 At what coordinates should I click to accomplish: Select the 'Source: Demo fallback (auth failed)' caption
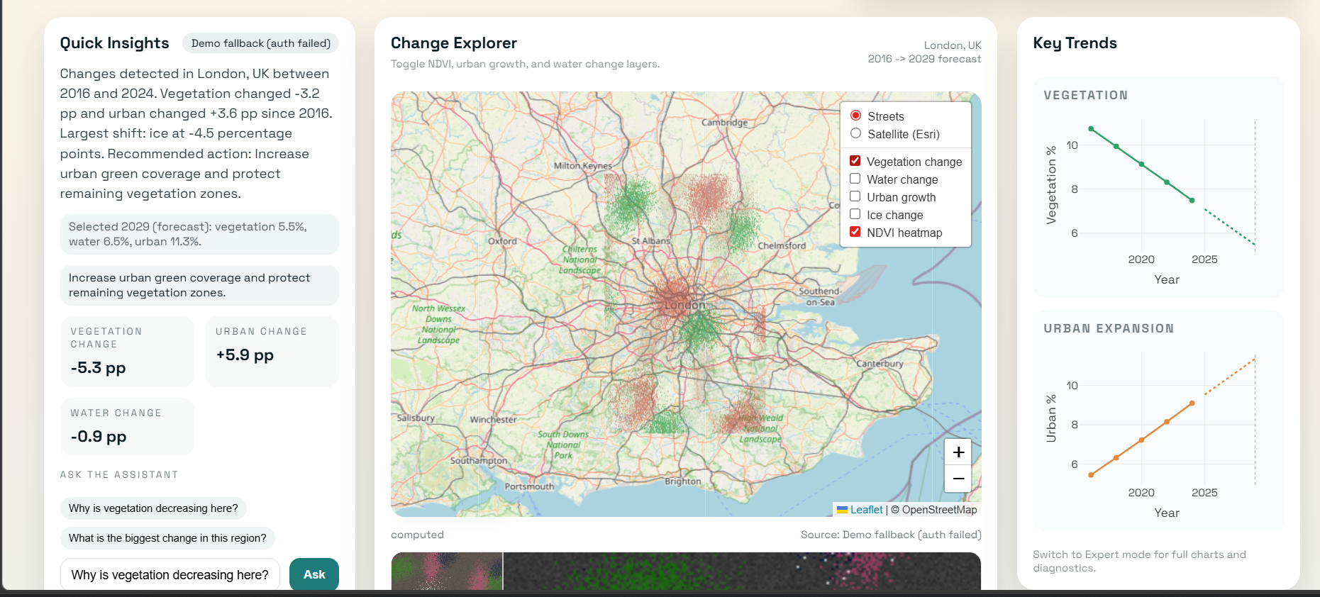pyautogui.click(x=891, y=535)
